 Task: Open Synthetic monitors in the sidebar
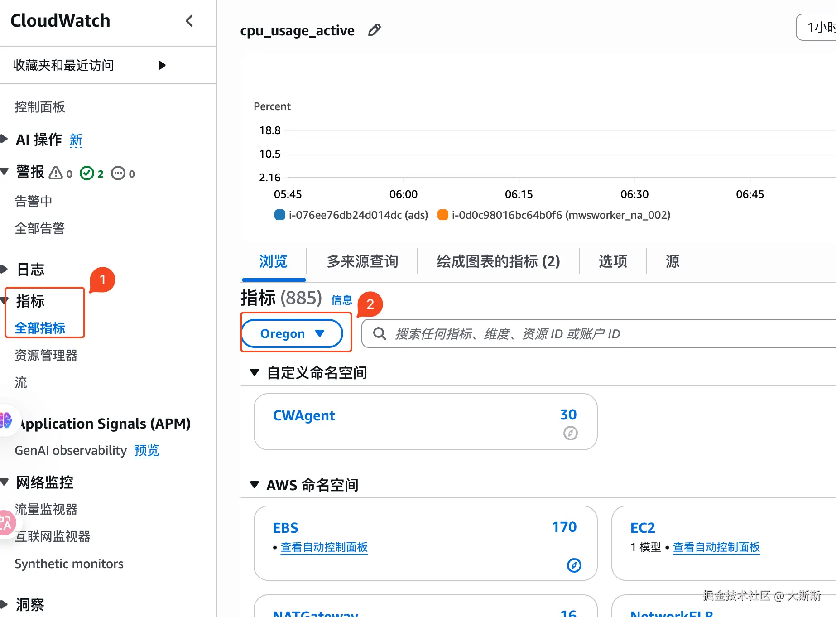click(x=69, y=564)
